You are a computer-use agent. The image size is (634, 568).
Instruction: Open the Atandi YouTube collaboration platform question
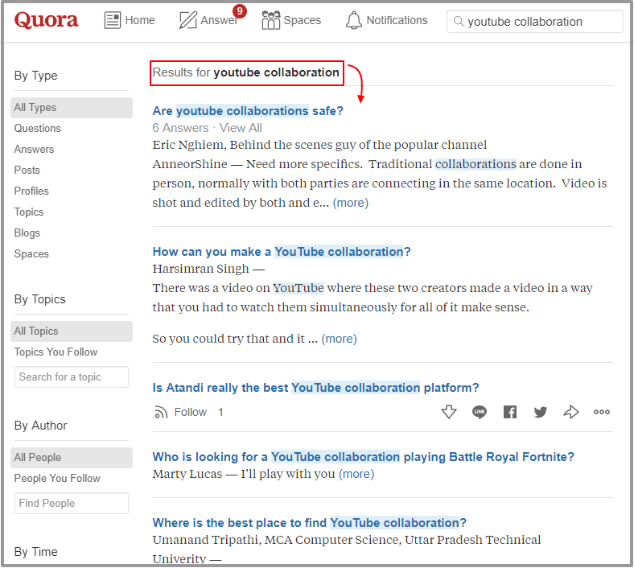pyautogui.click(x=315, y=388)
